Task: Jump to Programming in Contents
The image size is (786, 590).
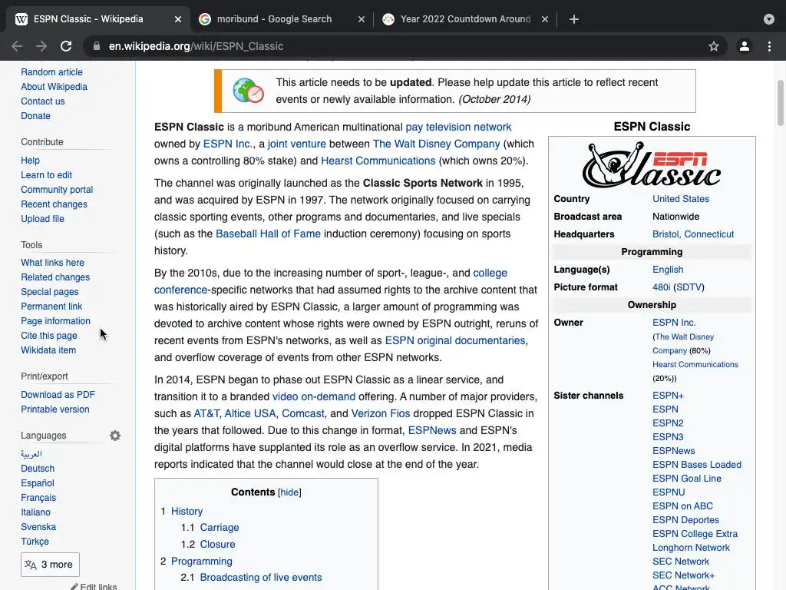Action: point(202,561)
